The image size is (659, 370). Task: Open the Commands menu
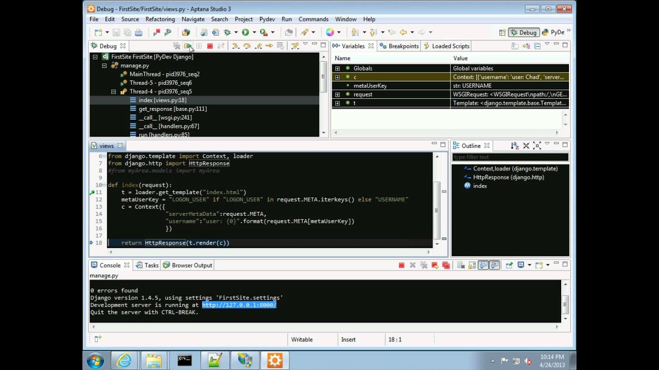pyautogui.click(x=313, y=19)
